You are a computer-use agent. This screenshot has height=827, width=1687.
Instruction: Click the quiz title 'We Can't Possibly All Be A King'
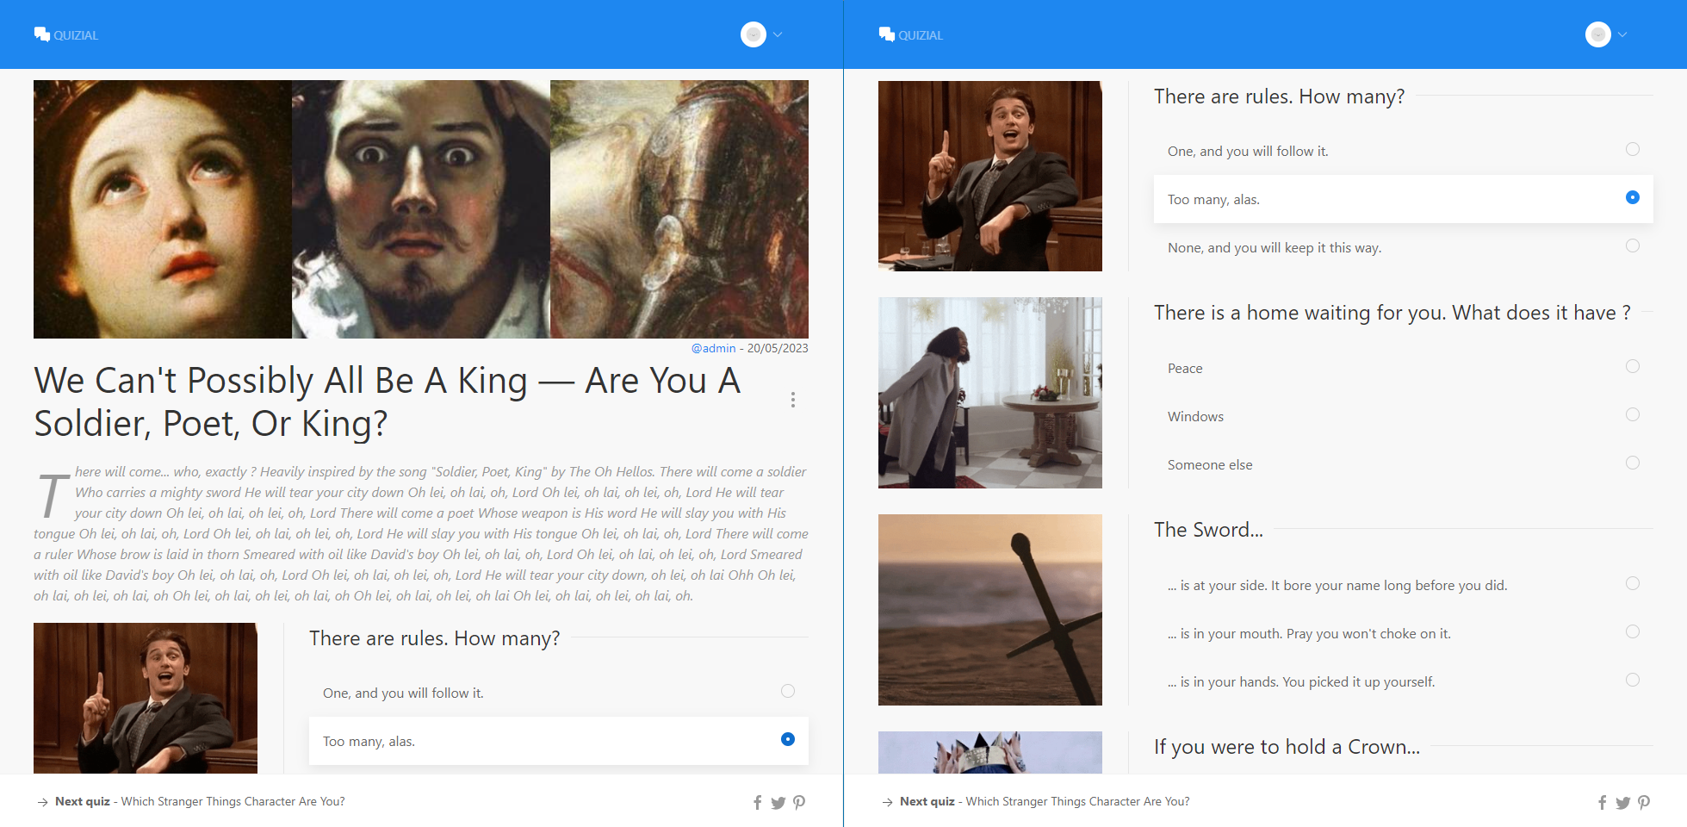(x=388, y=402)
